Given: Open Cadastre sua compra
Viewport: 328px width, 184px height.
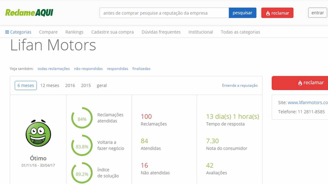Looking at the screenshot, I should (112, 32).
